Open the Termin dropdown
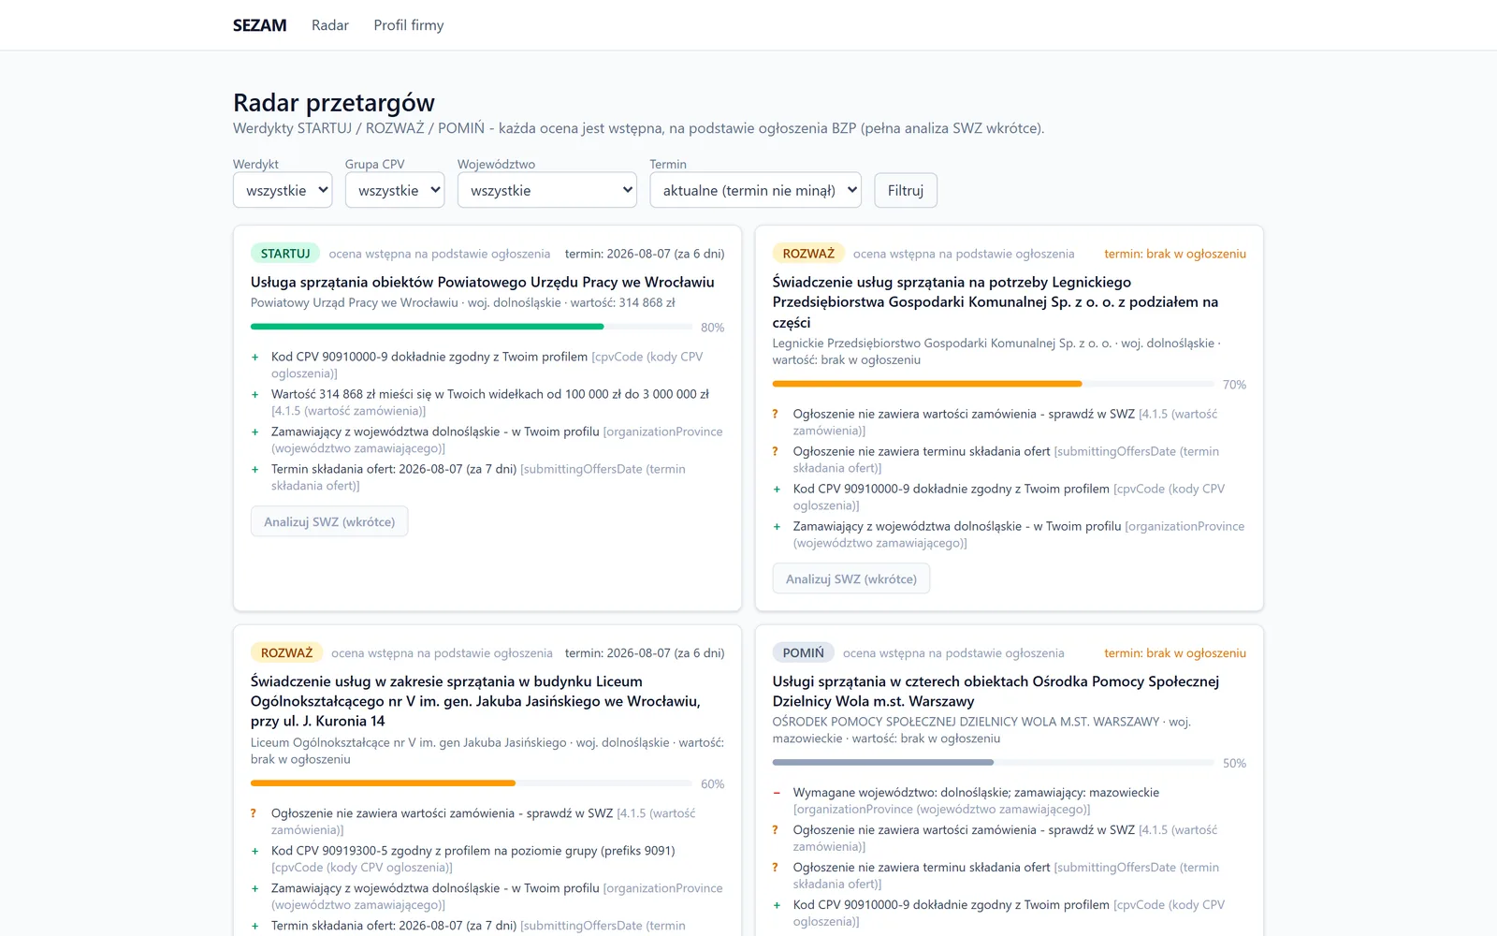The height and width of the screenshot is (936, 1497). click(756, 190)
